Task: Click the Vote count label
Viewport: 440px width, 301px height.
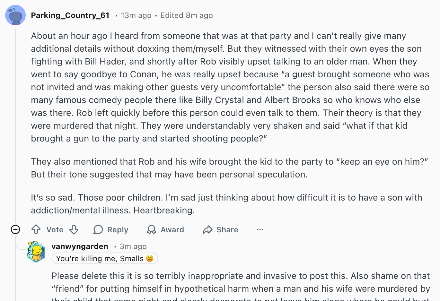Action: click(55, 230)
